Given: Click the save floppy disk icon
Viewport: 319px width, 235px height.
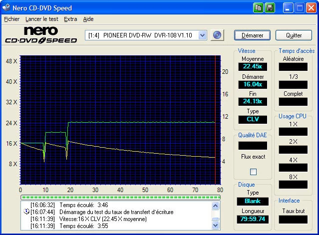Looking at the screenshot, I should click(x=270, y=8).
